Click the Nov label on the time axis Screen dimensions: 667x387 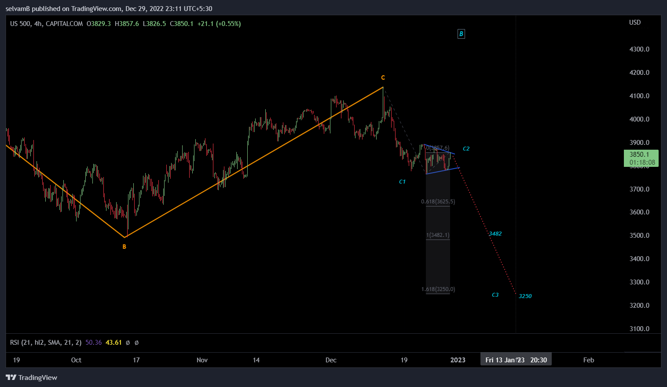pos(202,360)
